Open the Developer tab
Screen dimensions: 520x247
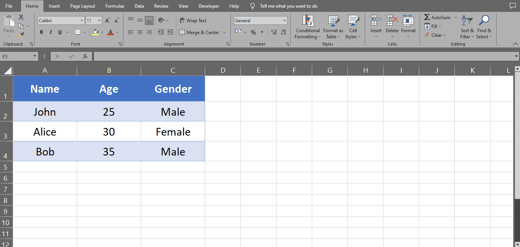click(209, 6)
